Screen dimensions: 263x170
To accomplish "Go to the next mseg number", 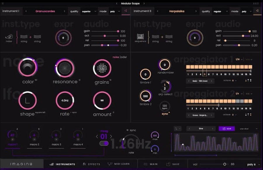I will coord(111,137).
